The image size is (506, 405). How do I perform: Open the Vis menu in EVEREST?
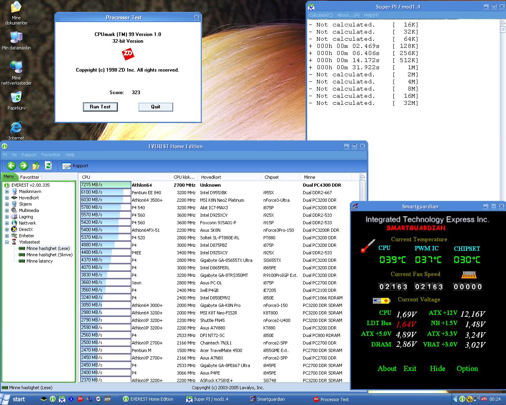coord(14,155)
